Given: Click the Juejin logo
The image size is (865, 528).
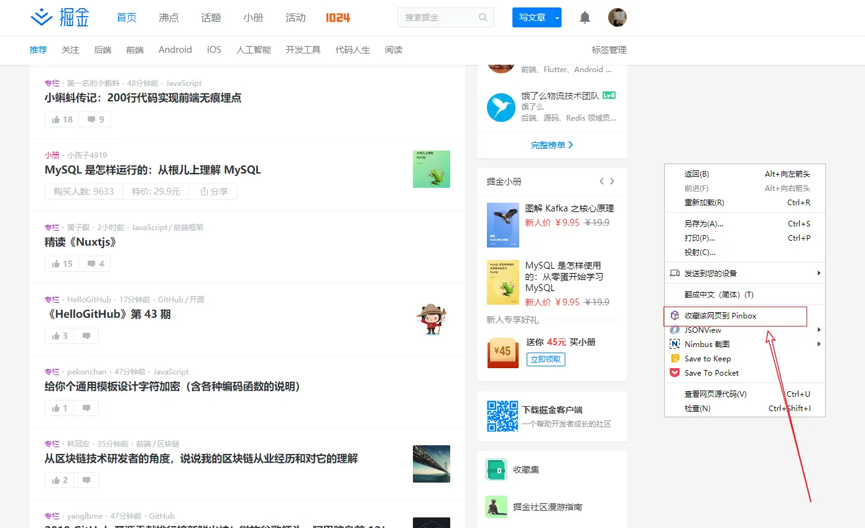Looking at the screenshot, I should pos(60,17).
